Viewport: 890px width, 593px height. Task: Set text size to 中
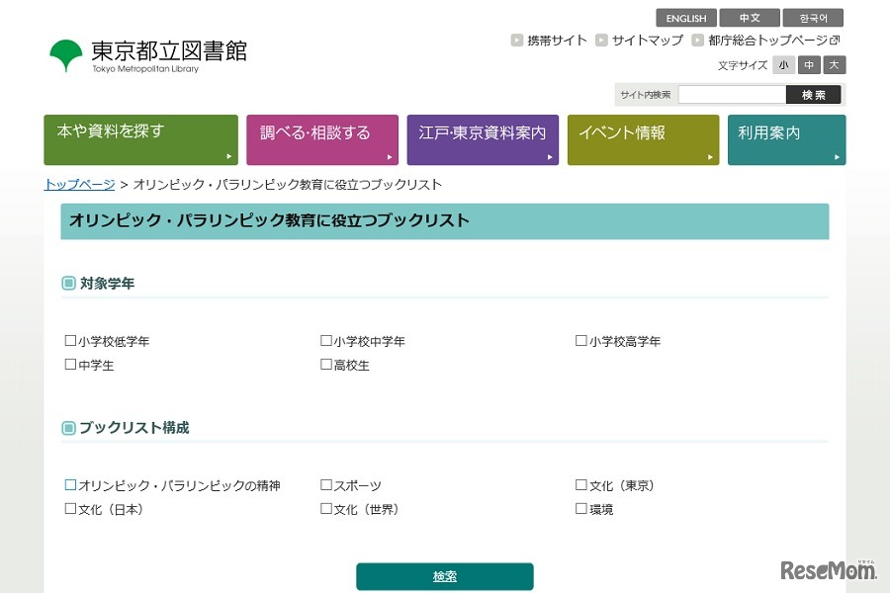[x=809, y=65]
